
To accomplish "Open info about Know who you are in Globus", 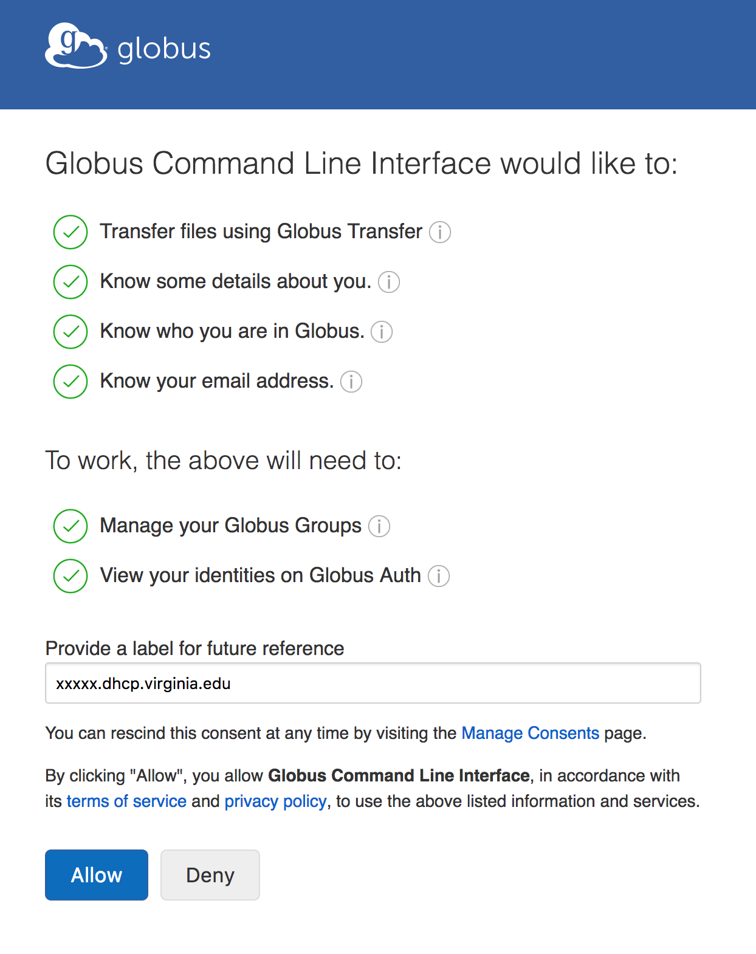I will pyautogui.click(x=382, y=332).
